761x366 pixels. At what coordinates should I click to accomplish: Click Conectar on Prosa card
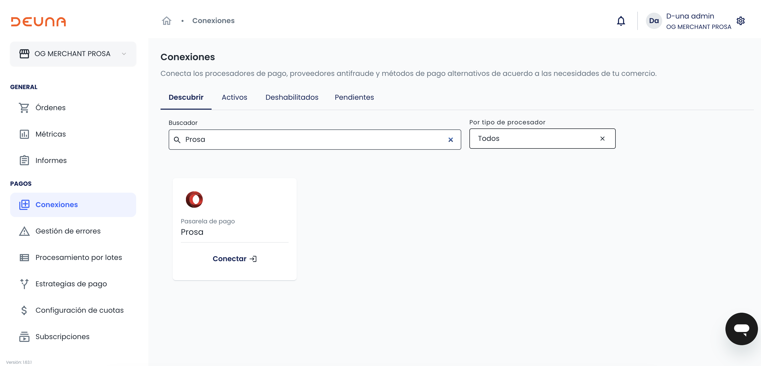[x=234, y=259]
